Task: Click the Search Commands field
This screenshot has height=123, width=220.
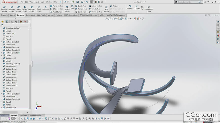Action: click(188, 2)
